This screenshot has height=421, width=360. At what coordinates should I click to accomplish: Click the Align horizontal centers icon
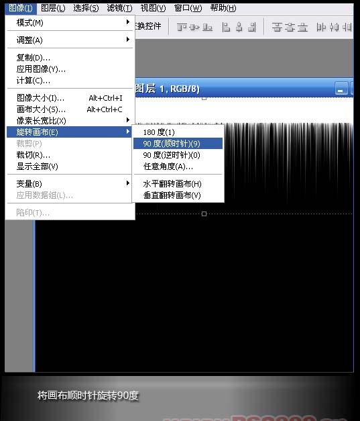[x=239, y=27]
